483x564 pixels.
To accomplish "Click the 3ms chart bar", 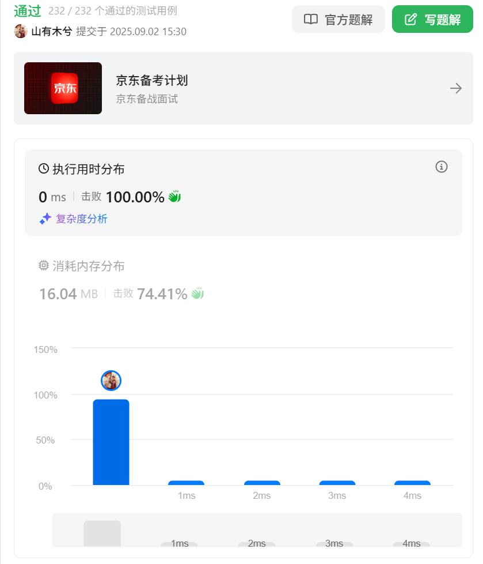I will [337, 483].
